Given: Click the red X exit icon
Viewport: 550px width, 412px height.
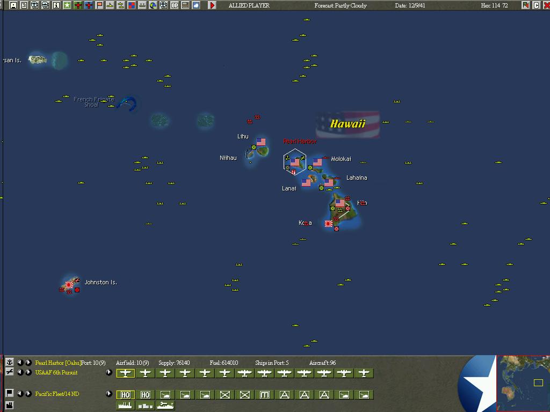Looking at the screenshot, I should click(x=547, y=5).
